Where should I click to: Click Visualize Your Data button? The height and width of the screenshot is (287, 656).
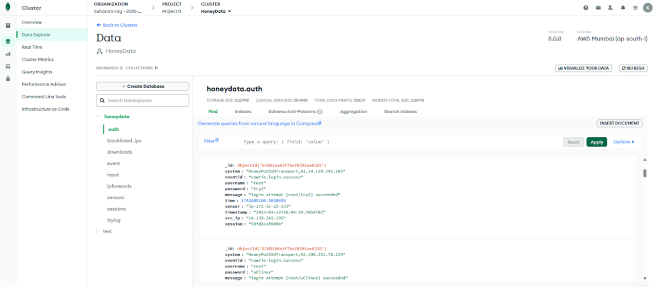click(583, 68)
